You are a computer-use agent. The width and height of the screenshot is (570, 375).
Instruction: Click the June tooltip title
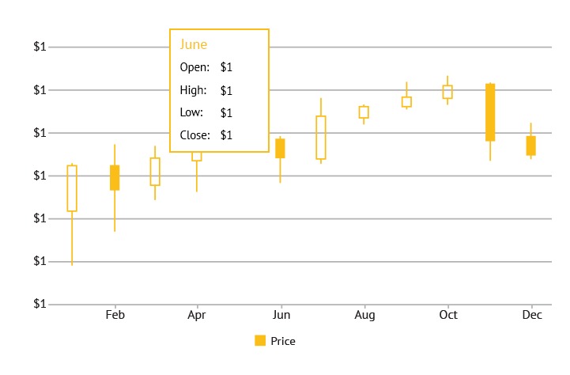pos(194,44)
